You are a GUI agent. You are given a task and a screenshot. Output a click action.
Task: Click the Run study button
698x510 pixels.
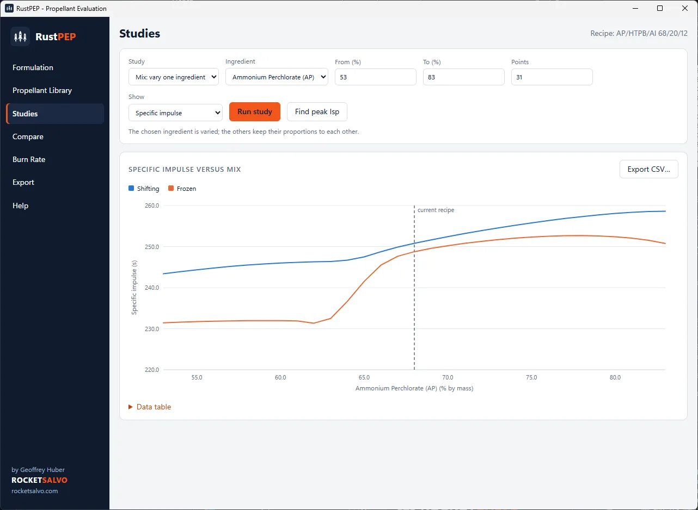click(x=255, y=111)
